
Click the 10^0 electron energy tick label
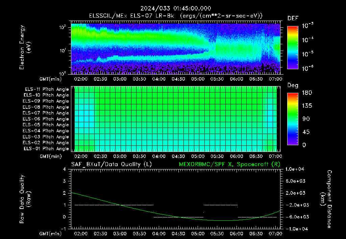coord(63,74)
